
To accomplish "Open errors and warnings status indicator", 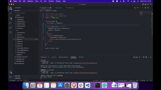I will 26,80.
